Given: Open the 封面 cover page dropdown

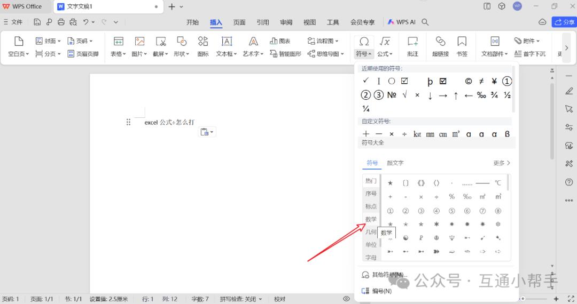Looking at the screenshot, I should [x=48, y=41].
